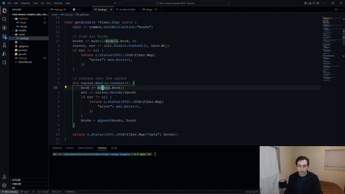
Task: Open the Manage gear icon
Action: coord(4,185)
